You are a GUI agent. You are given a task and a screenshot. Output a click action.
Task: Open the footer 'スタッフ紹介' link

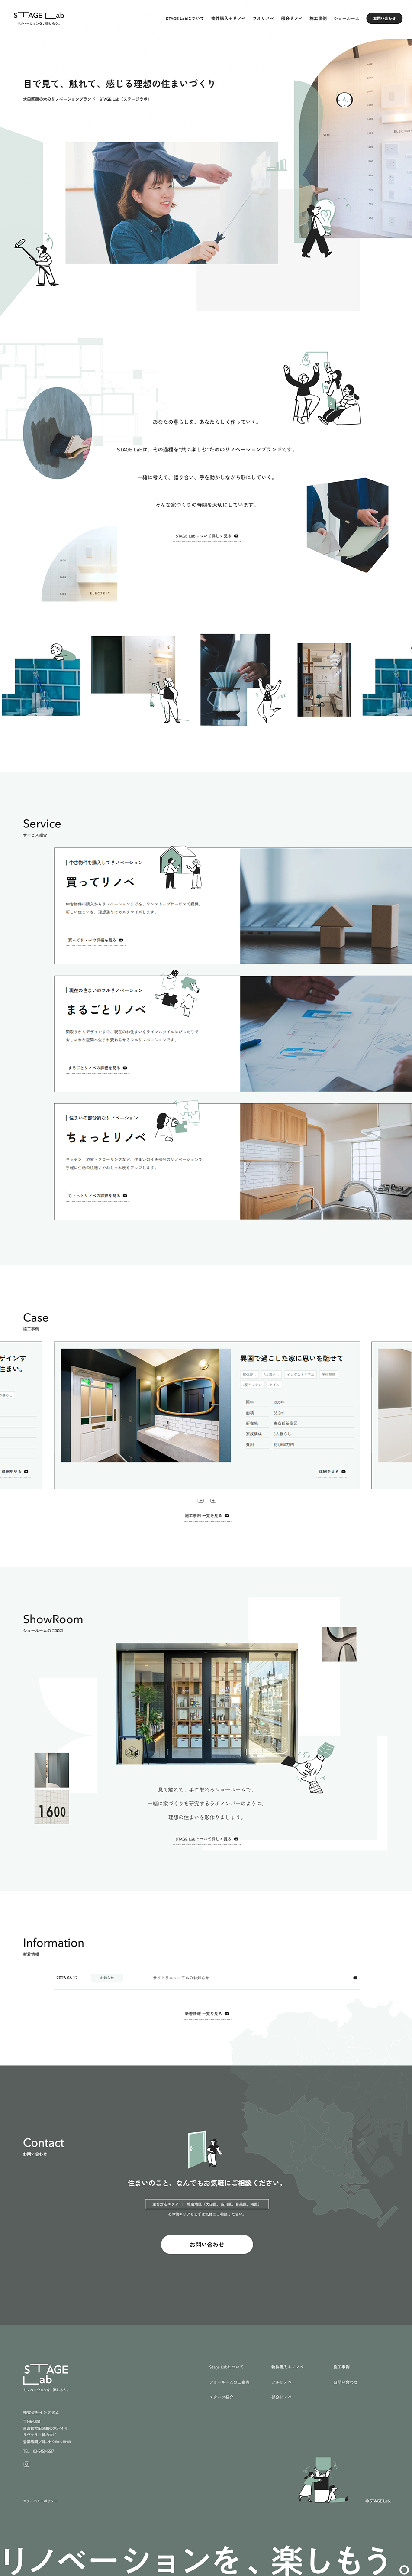[x=221, y=2397]
